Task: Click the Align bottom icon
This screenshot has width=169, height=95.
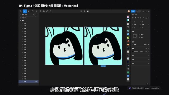Action: (146, 18)
